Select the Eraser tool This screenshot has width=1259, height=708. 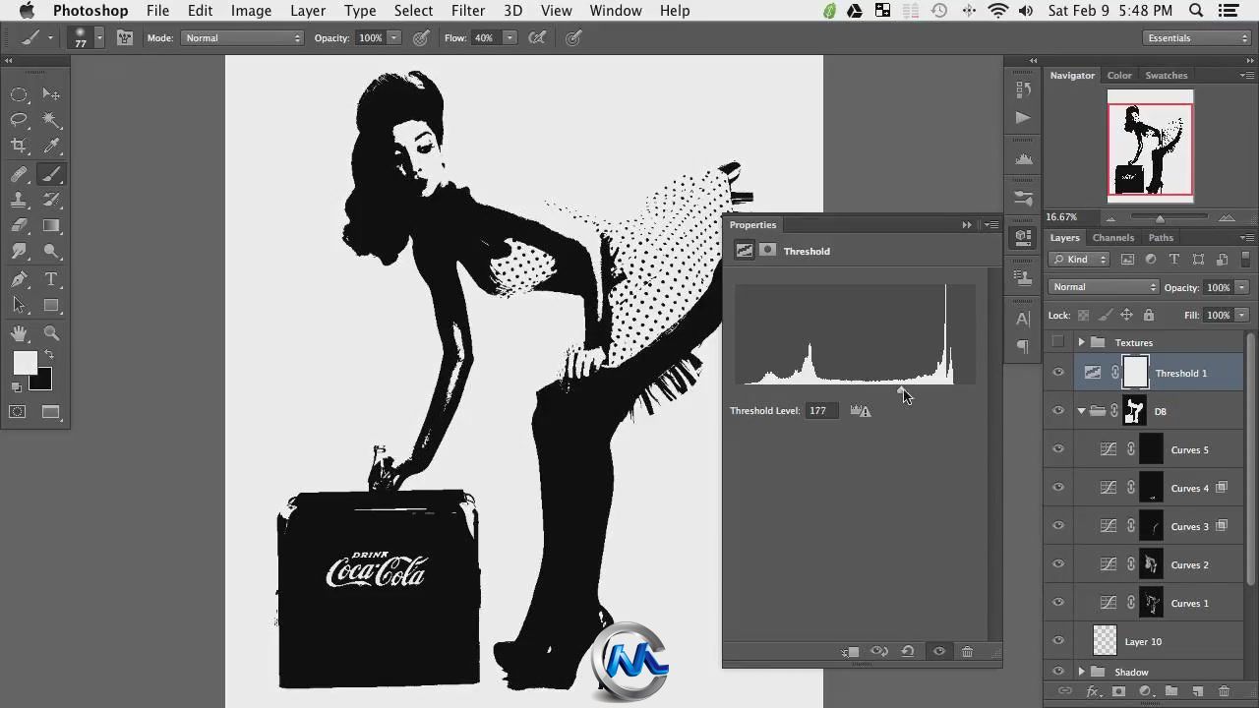[19, 226]
